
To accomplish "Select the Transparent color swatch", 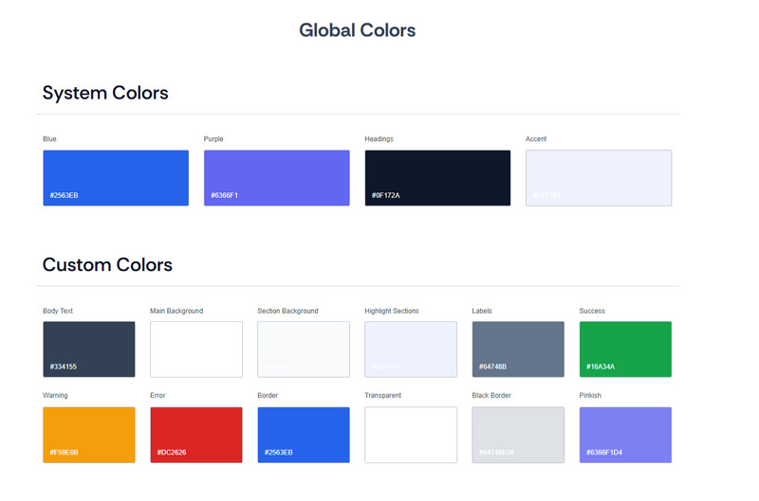I will point(411,435).
